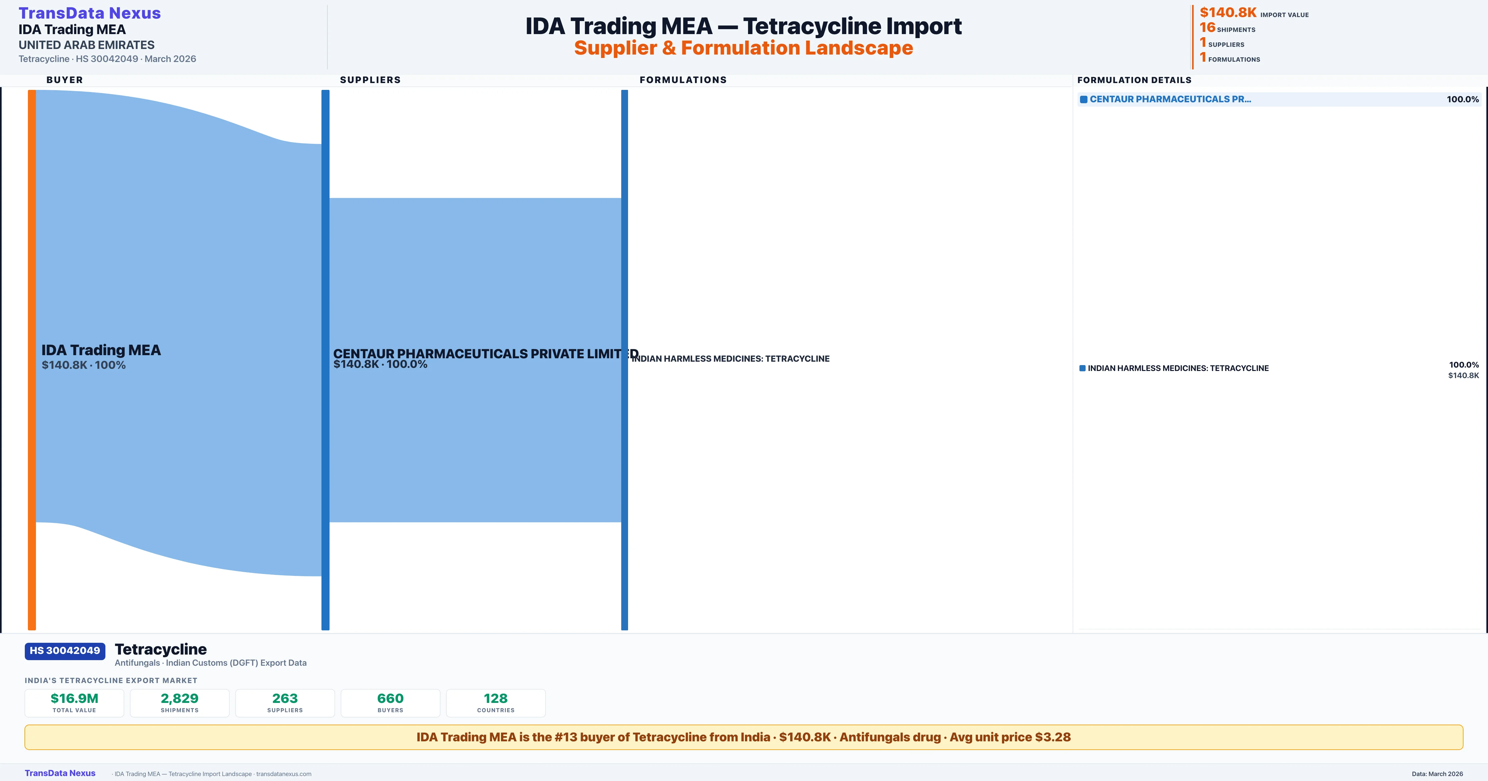
Task: Click the HS 30042049 badge
Action: [64, 651]
